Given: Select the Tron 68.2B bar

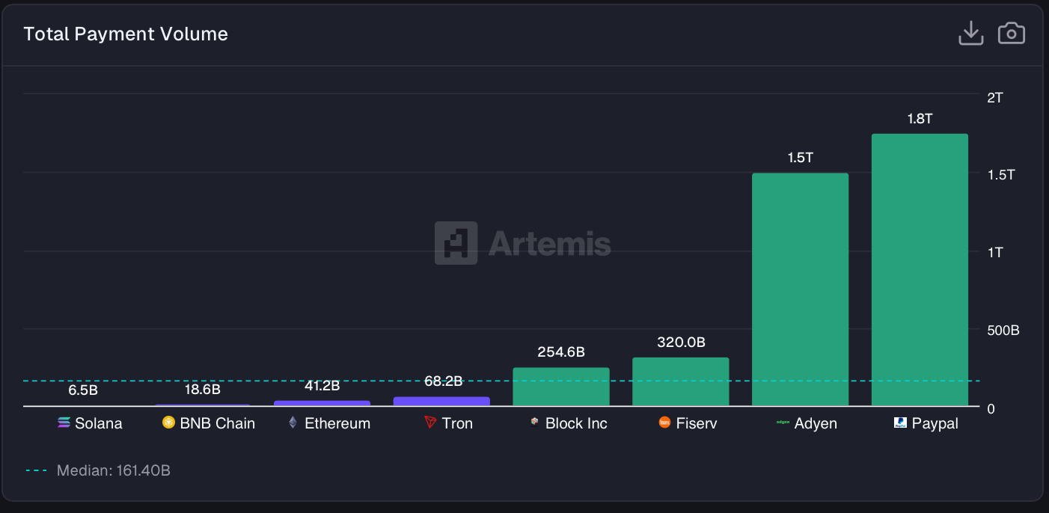Looking at the screenshot, I should 441,402.
